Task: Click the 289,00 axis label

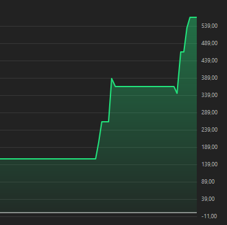Action: click(210, 112)
